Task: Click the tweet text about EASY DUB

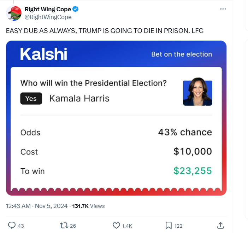Action: 105,31
